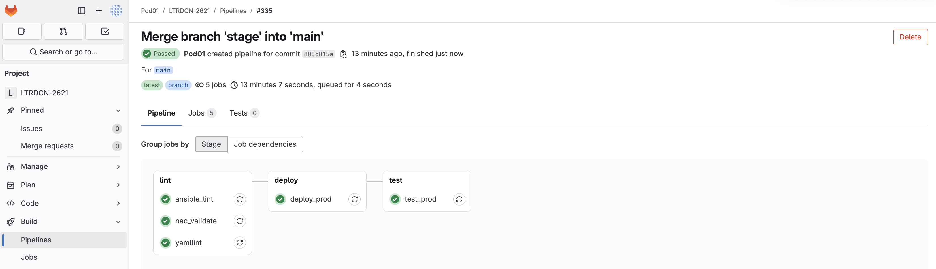Expand the Manage menu

[118, 166]
